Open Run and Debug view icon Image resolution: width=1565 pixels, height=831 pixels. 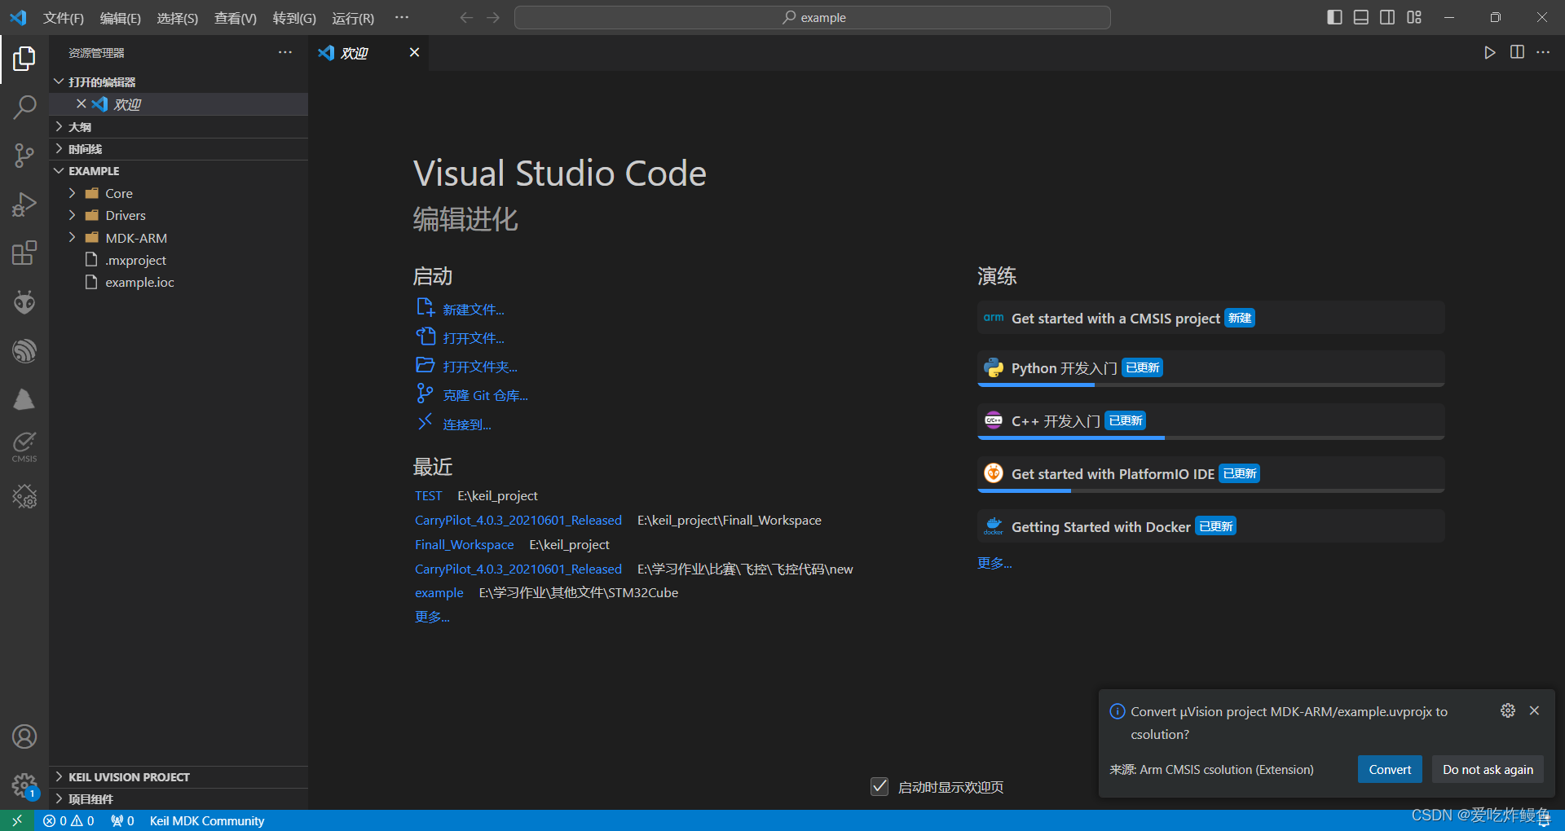point(24,204)
